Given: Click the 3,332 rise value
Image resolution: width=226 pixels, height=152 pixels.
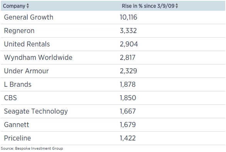Looking at the screenshot, I should pyautogui.click(x=128, y=31).
